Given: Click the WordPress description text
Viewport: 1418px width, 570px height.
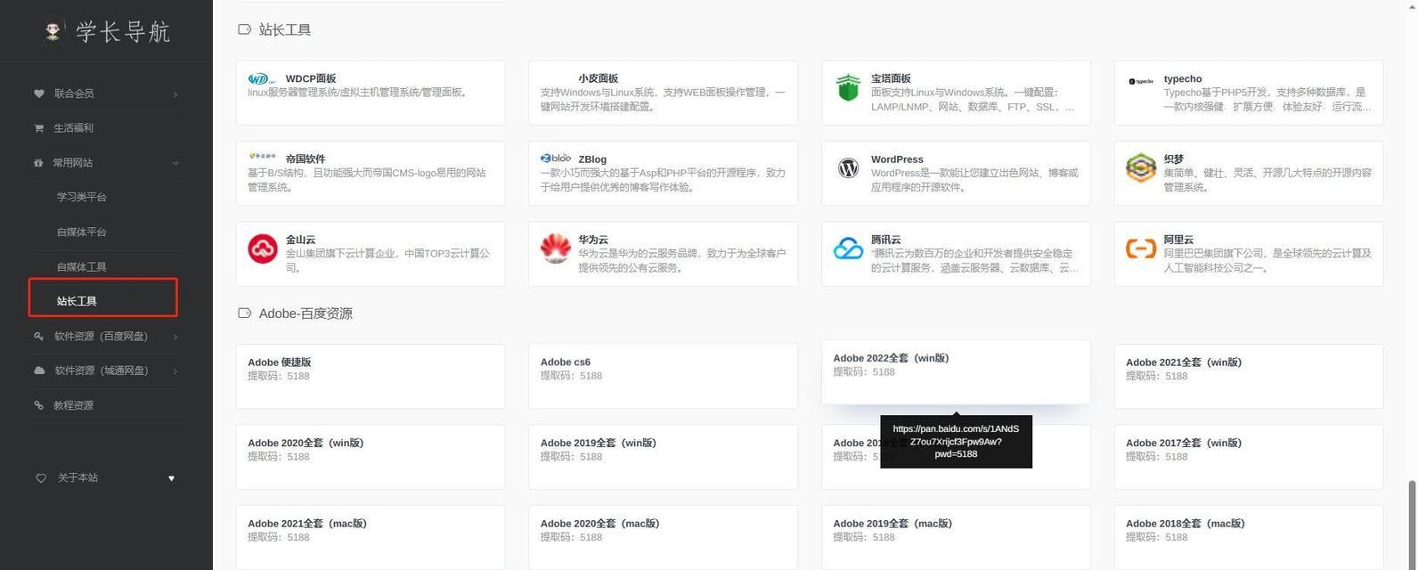Looking at the screenshot, I should click(974, 180).
